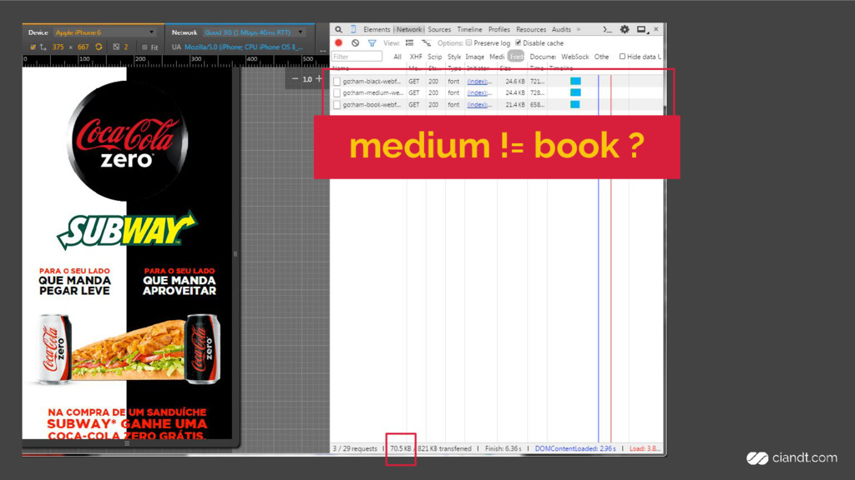
Task: Click the 24.6 KB size cell
Action: point(514,81)
